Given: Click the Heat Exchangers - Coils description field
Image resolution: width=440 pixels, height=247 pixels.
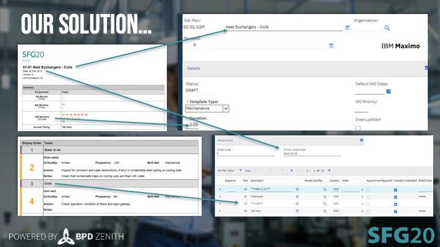Looking at the screenshot, I should [x=284, y=27].
